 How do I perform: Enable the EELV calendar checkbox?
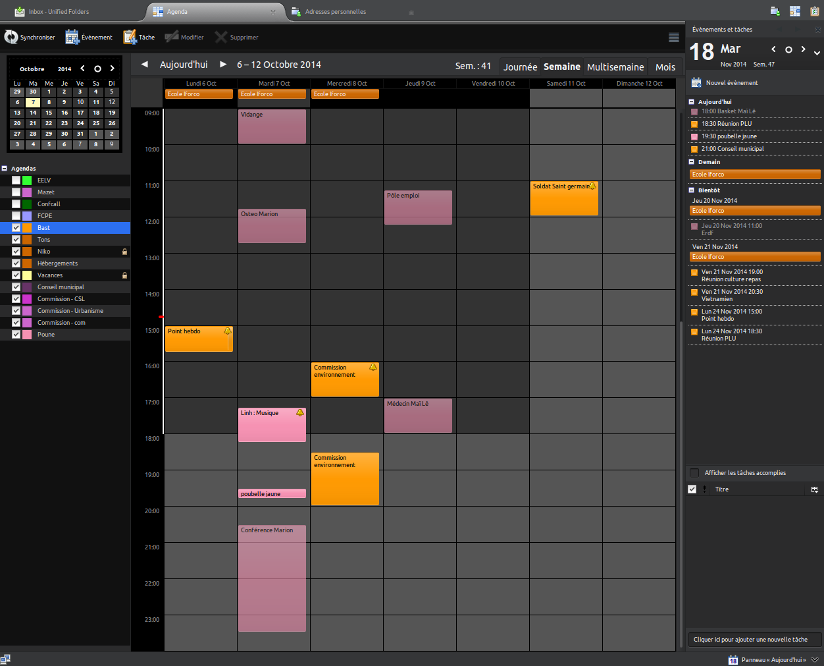(x=16, y=180)
